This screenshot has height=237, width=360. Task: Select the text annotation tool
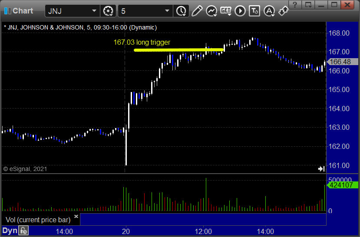pyautogui.click(x=254, y=11)
